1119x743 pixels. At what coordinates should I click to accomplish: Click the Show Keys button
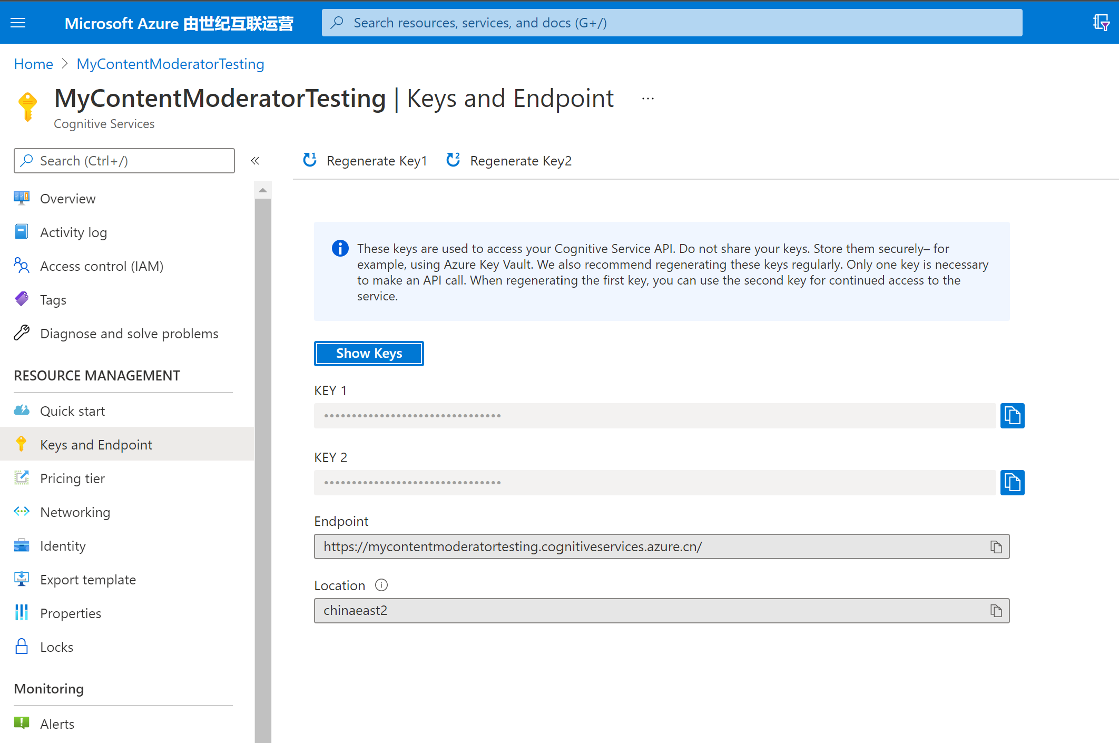pyautogui.click(x=369, y=353)
